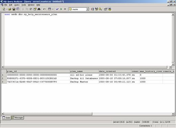Image resolution: width=176 pixels, height=128 pixels.
Task: Click the Copy toolbar icon
Action: click(27, 9)
